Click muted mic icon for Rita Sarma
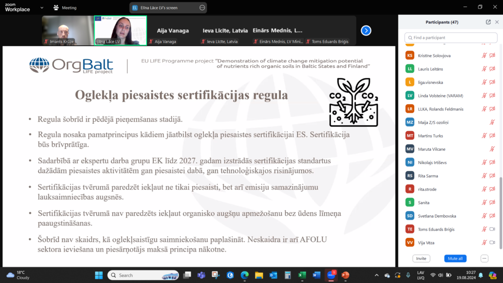 tap(484, 176)
